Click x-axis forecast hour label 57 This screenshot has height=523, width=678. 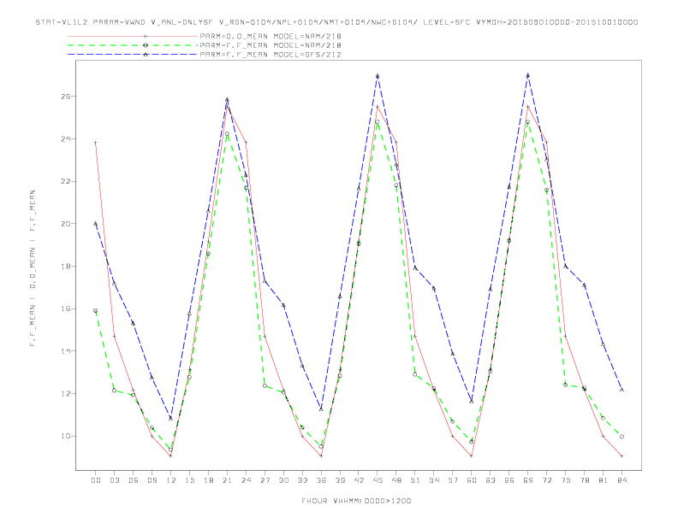coord(453,480)
